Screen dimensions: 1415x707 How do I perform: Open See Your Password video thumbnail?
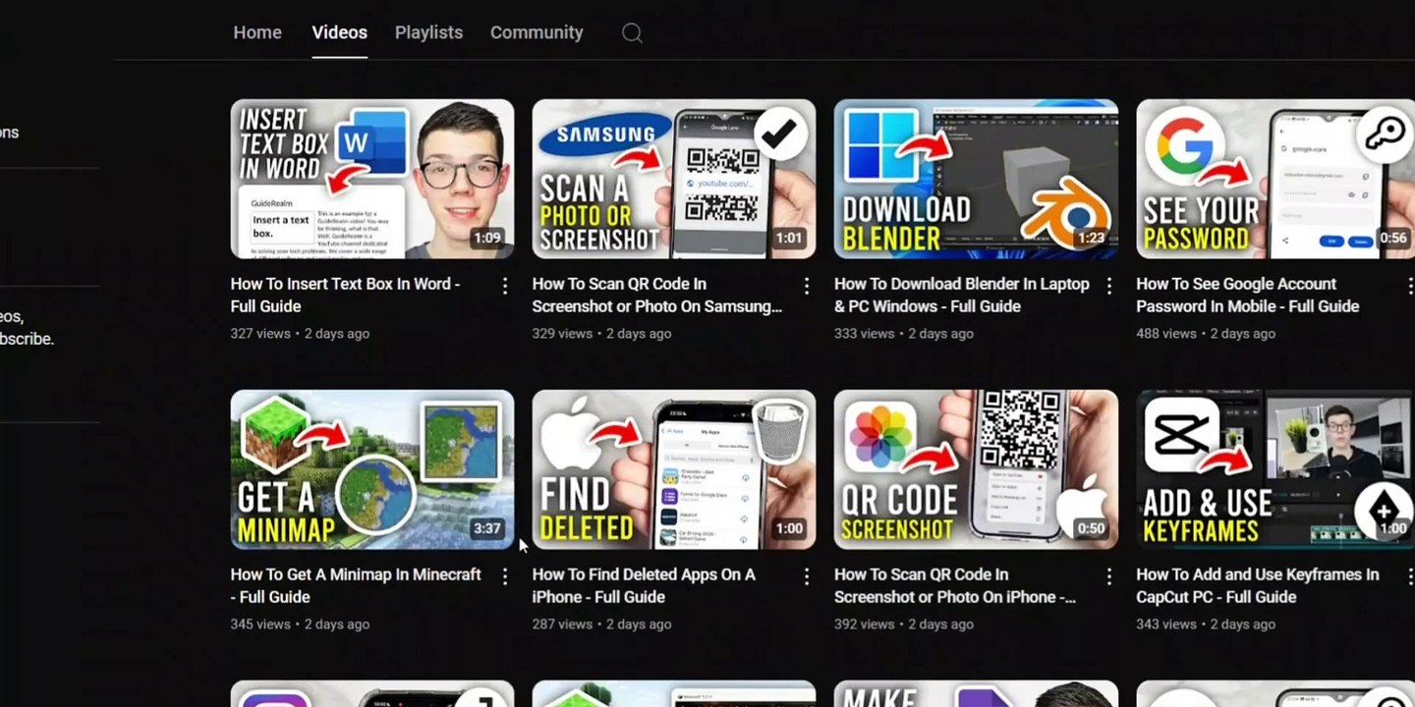(x=1275, y=179)
